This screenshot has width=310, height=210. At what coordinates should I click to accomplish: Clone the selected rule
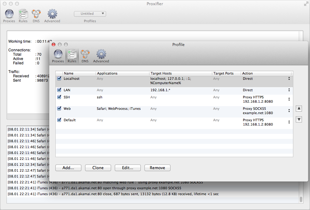[x=98, y=168]
